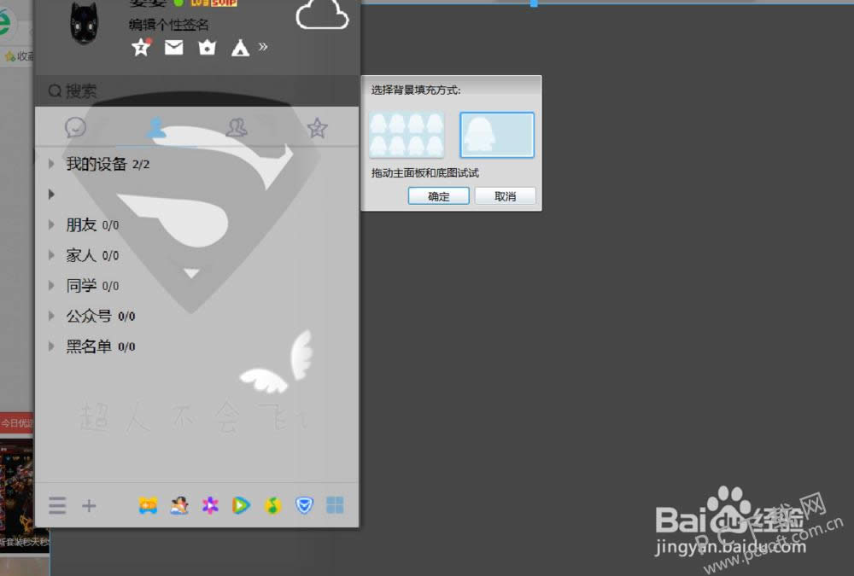
Task: Switch to the conversations tab
Action: click(x=75, y=128)
